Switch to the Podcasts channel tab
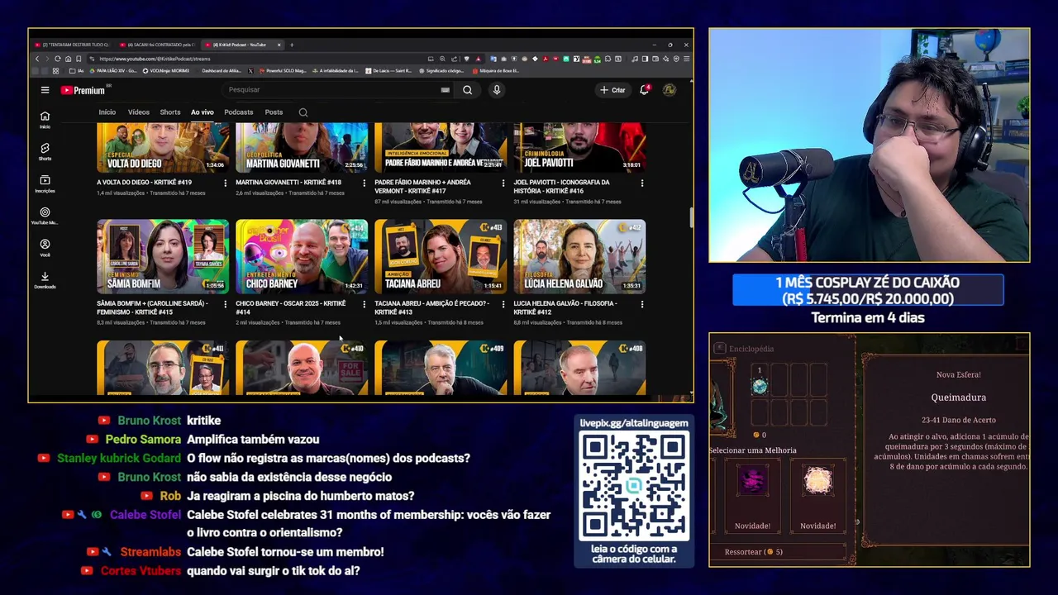 pos(239,112)
